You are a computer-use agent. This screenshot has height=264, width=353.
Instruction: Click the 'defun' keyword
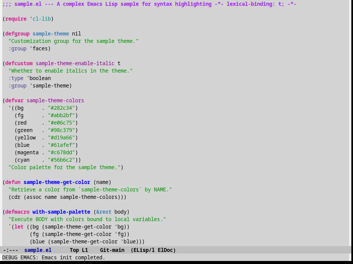click(13, 182)
